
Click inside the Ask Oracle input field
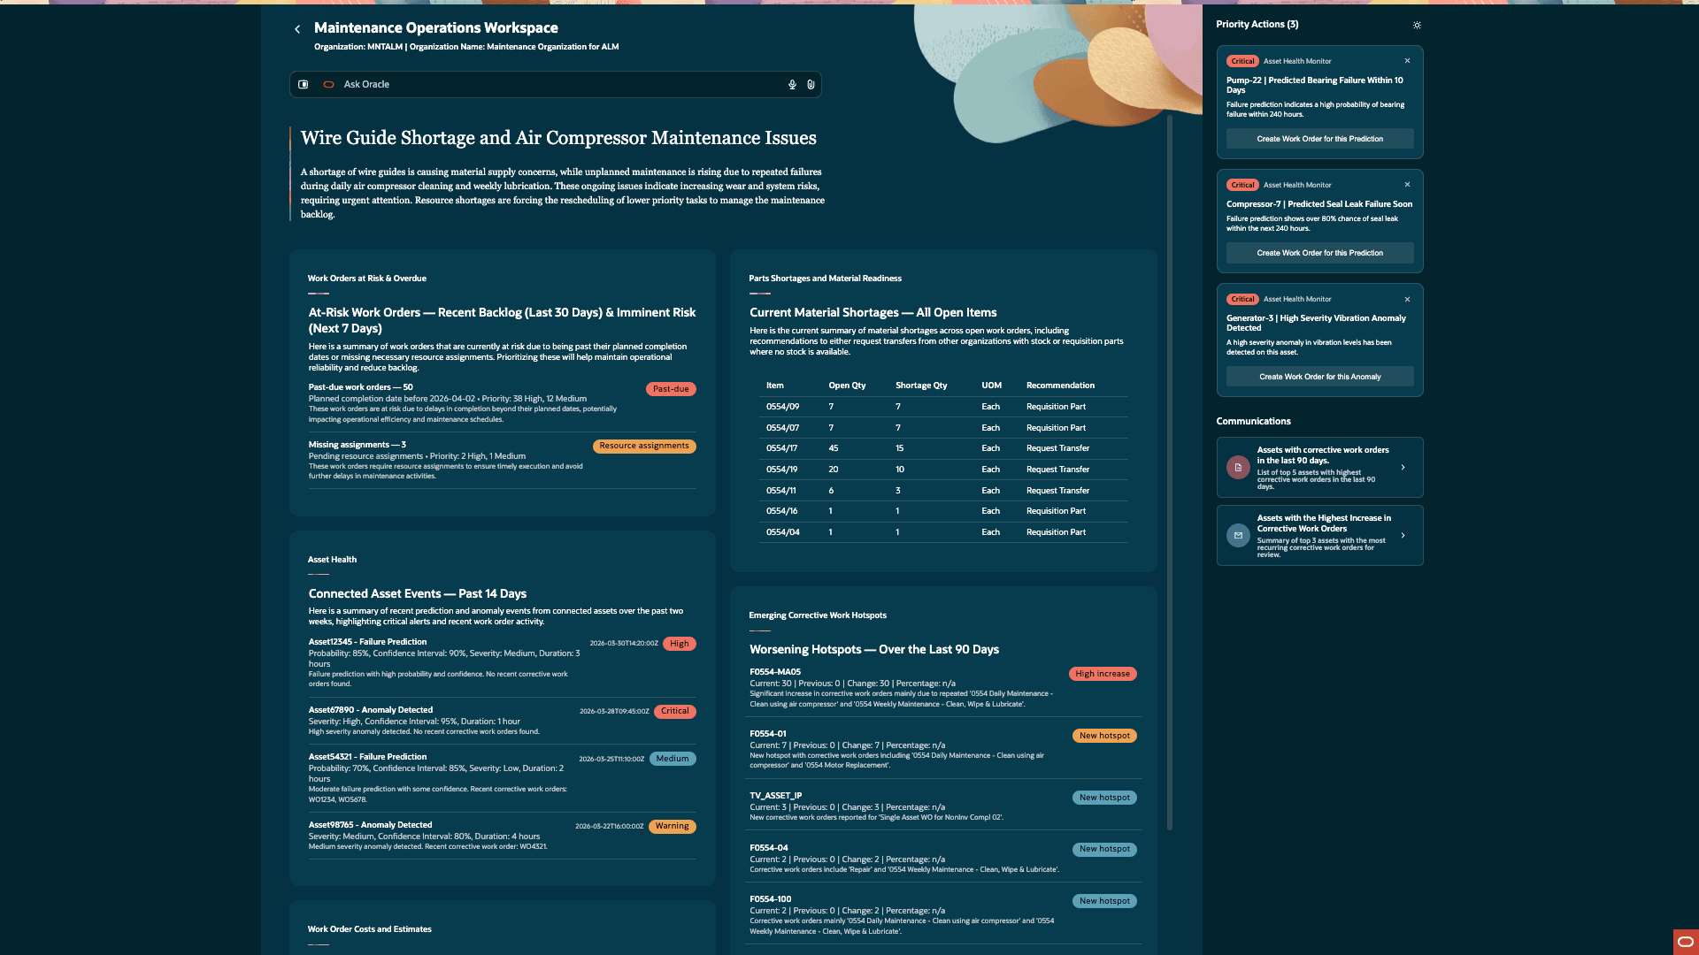pos(531,84)
